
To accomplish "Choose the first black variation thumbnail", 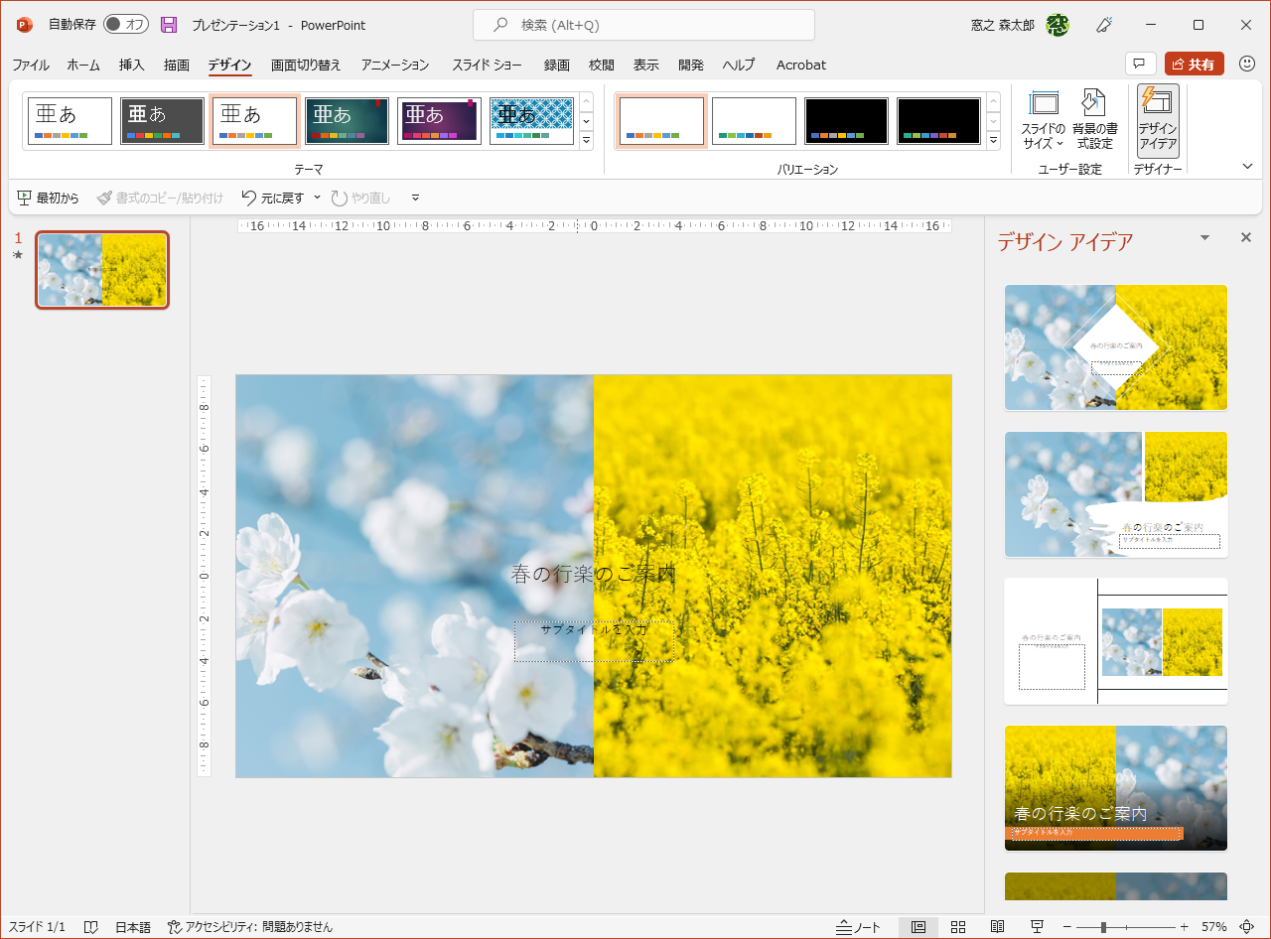I will [846, 121].
